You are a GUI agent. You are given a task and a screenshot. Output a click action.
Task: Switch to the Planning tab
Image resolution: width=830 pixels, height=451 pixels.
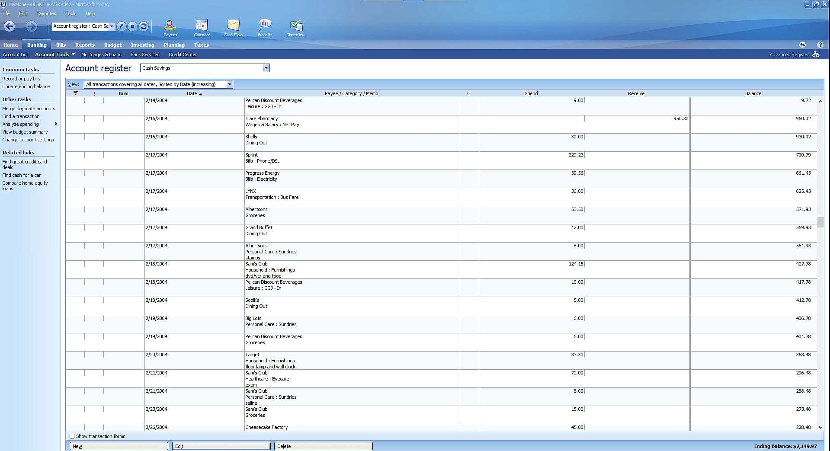click(174, 45)
